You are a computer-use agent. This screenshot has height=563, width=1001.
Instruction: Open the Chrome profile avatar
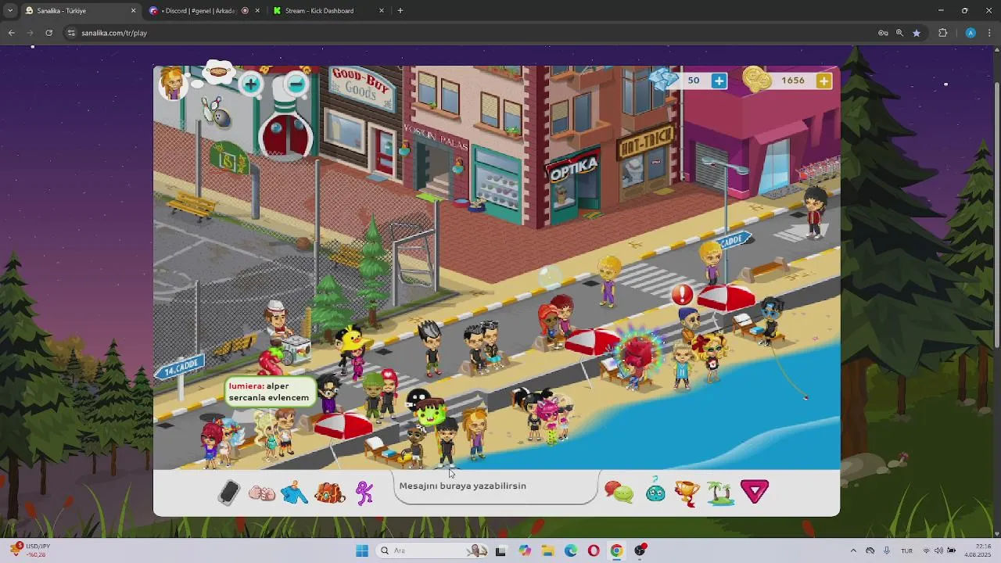[971, 33]
